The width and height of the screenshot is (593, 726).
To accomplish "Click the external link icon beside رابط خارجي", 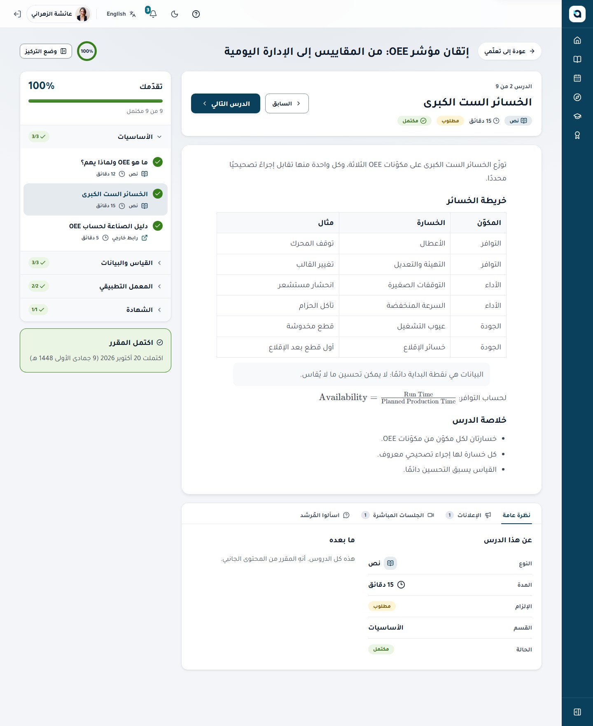I will 145,238.
